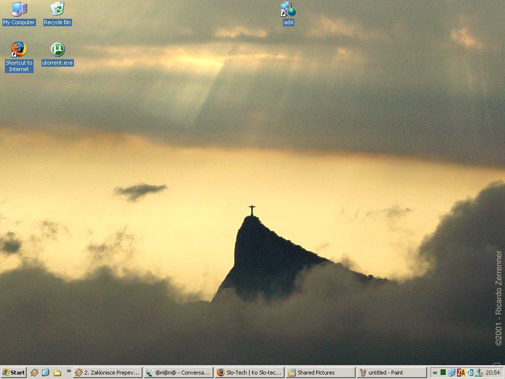Click the taskbar clock showing 20:54
Viewport: 505px width, 379px height.
[493, 373]
